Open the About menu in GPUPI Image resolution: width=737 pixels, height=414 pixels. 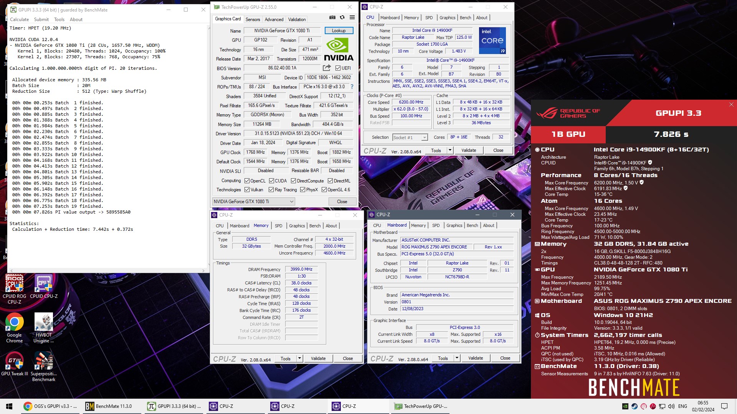click(x=76, y=20)
